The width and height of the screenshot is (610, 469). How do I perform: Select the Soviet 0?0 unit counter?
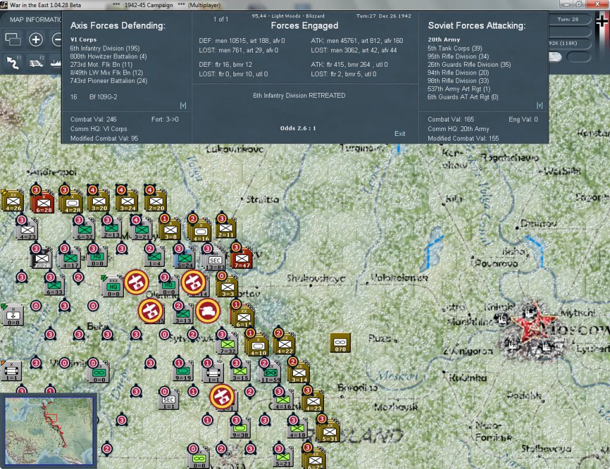(x=340, y=343)
